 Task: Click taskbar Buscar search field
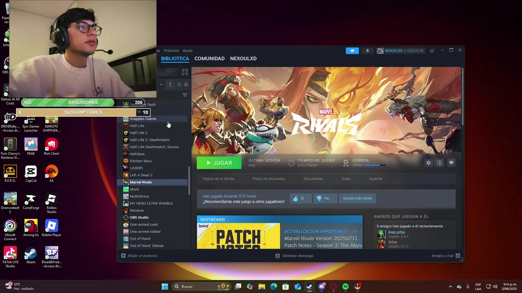coord(201,286)
